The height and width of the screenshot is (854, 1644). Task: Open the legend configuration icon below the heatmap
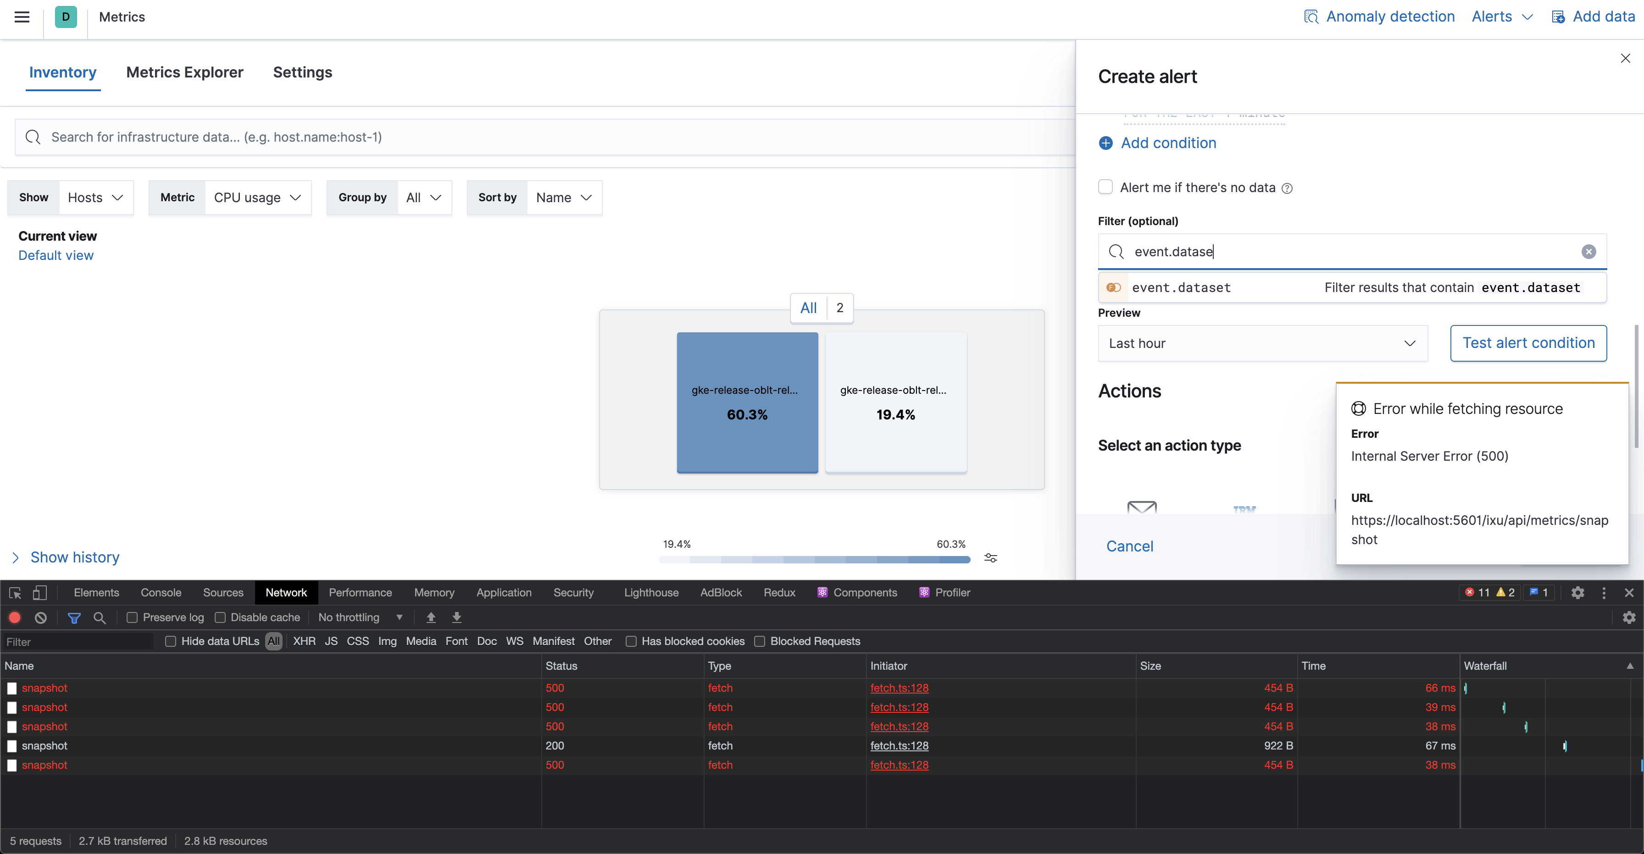coord(990,558)
